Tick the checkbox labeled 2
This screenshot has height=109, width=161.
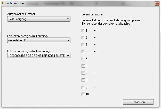[x=83, y=38]
